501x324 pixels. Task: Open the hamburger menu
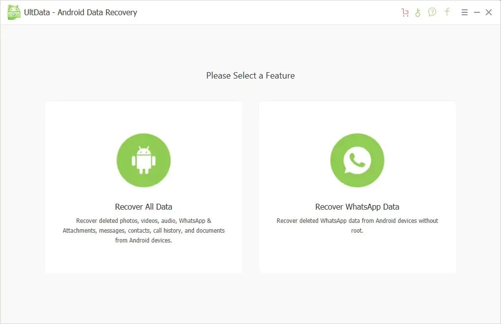(x=465, y=12)
